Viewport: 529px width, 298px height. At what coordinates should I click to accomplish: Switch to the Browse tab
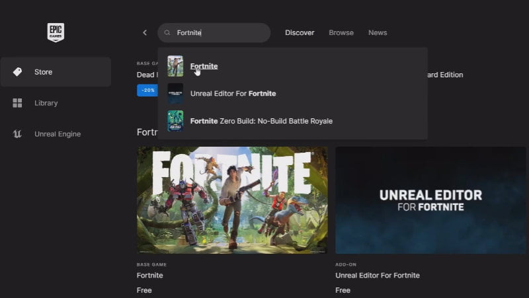point(341,32)
